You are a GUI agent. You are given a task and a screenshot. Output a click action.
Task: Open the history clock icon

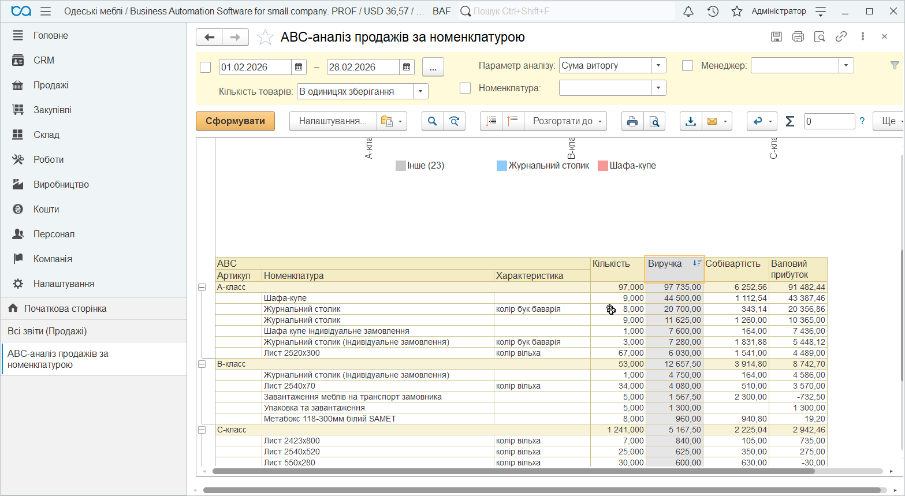coord(713,12)
